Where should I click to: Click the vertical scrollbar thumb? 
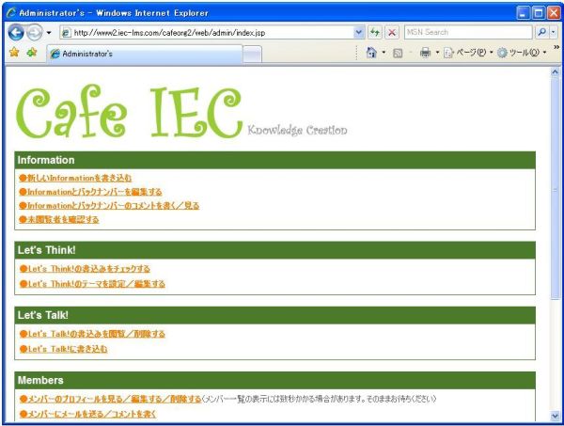[x=555, y=188]
